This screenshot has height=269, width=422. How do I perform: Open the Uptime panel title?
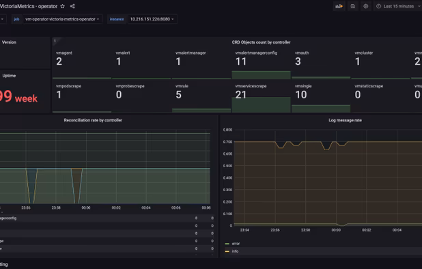click(9, 76)
